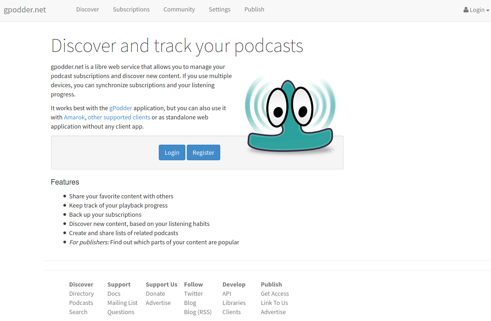Follow the gPodder application link
491x321 pixels.
[121, 108]
